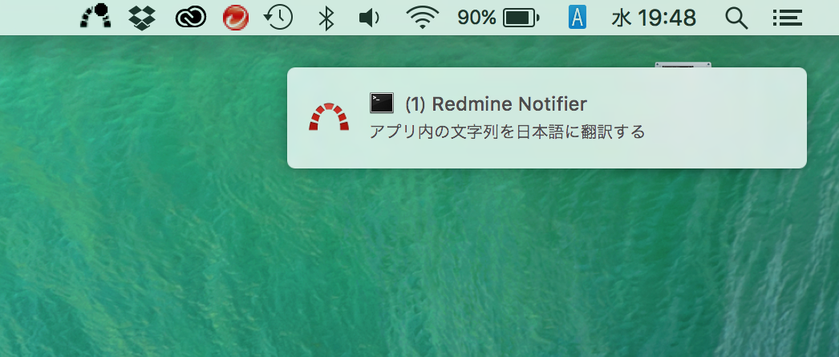839x357 pixels.
Task: Open notification message アプリ内の文字列を日本語に翻訳する
Action: 507,132
